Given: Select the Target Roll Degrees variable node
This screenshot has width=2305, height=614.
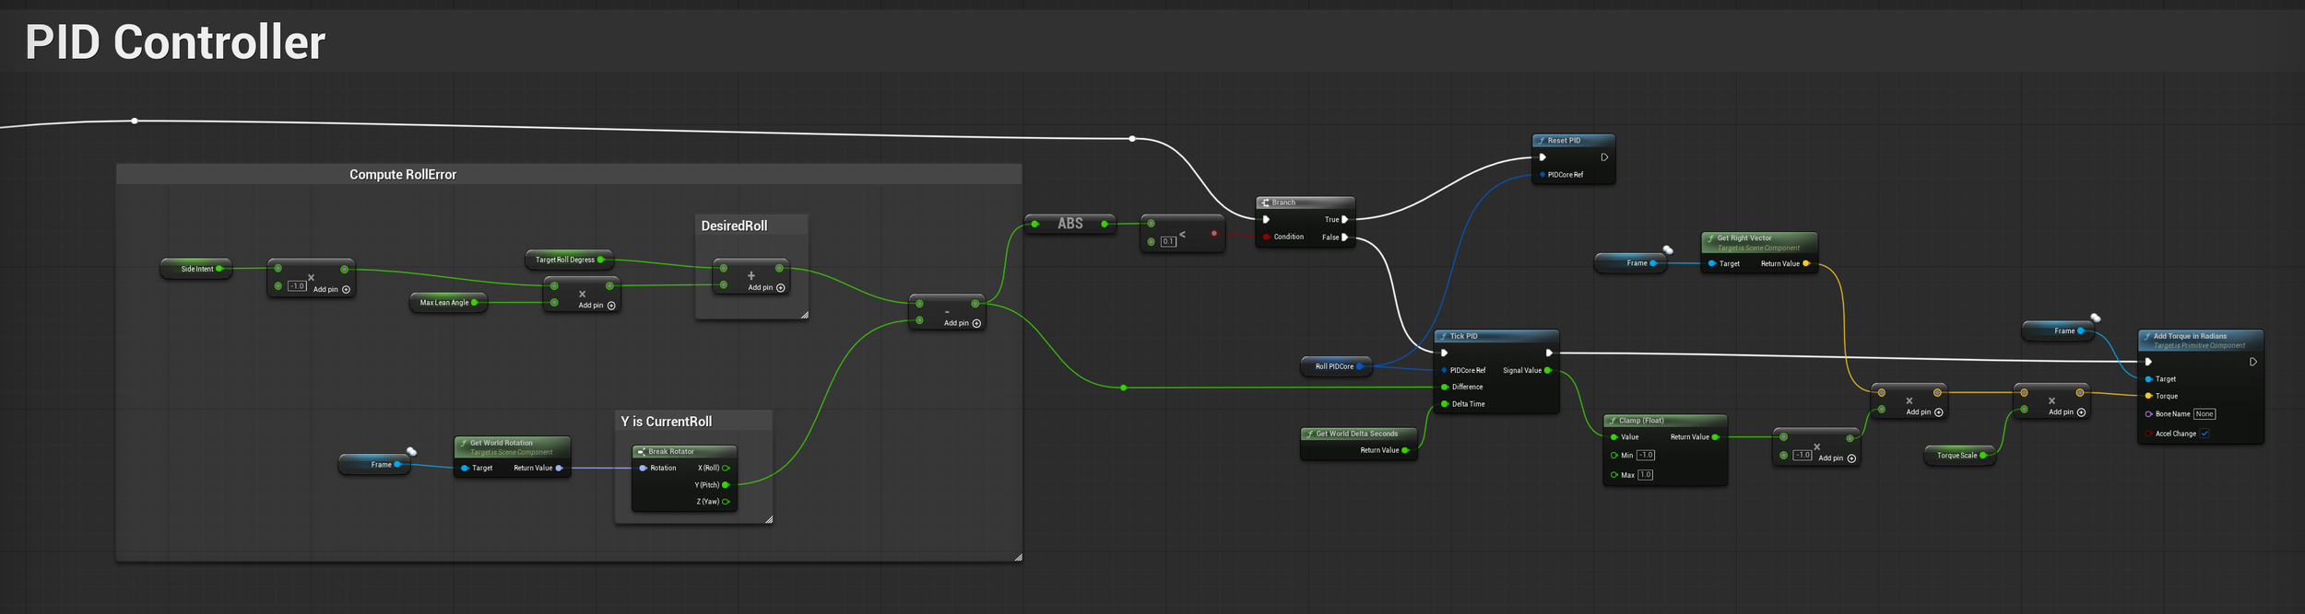Looking at the screenshot, I should tap(569, 260).
